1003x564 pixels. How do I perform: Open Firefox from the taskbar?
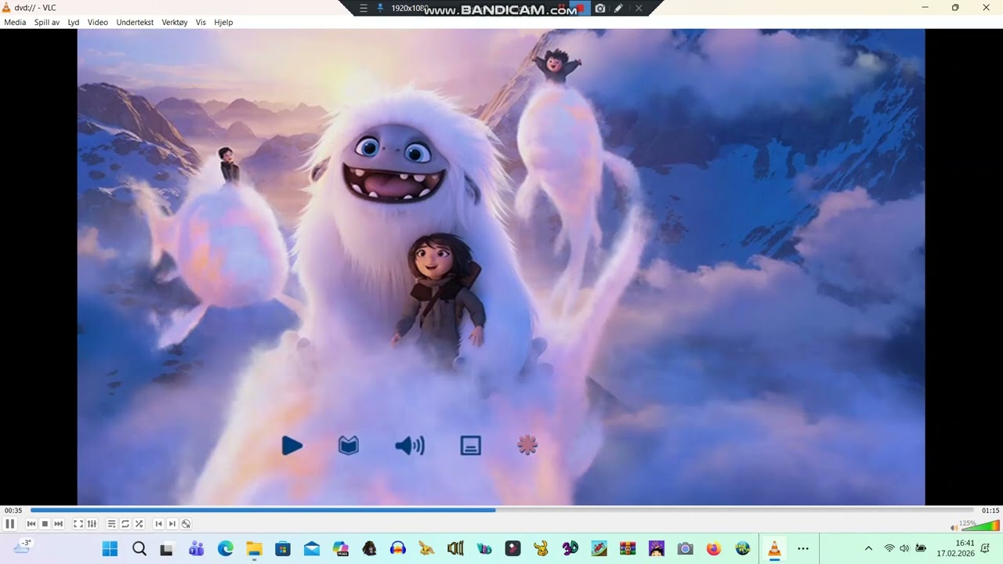(x=714, y=548)
